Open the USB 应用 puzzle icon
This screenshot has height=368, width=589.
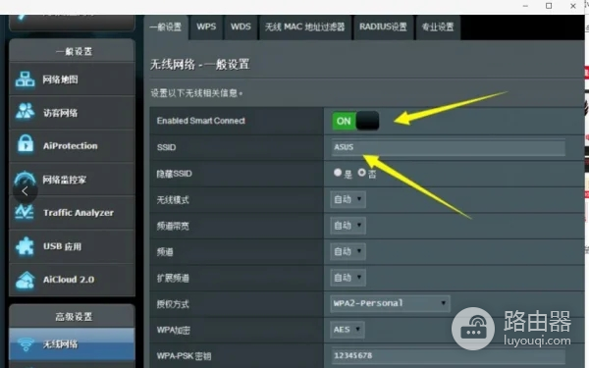(x=25, y=246)
